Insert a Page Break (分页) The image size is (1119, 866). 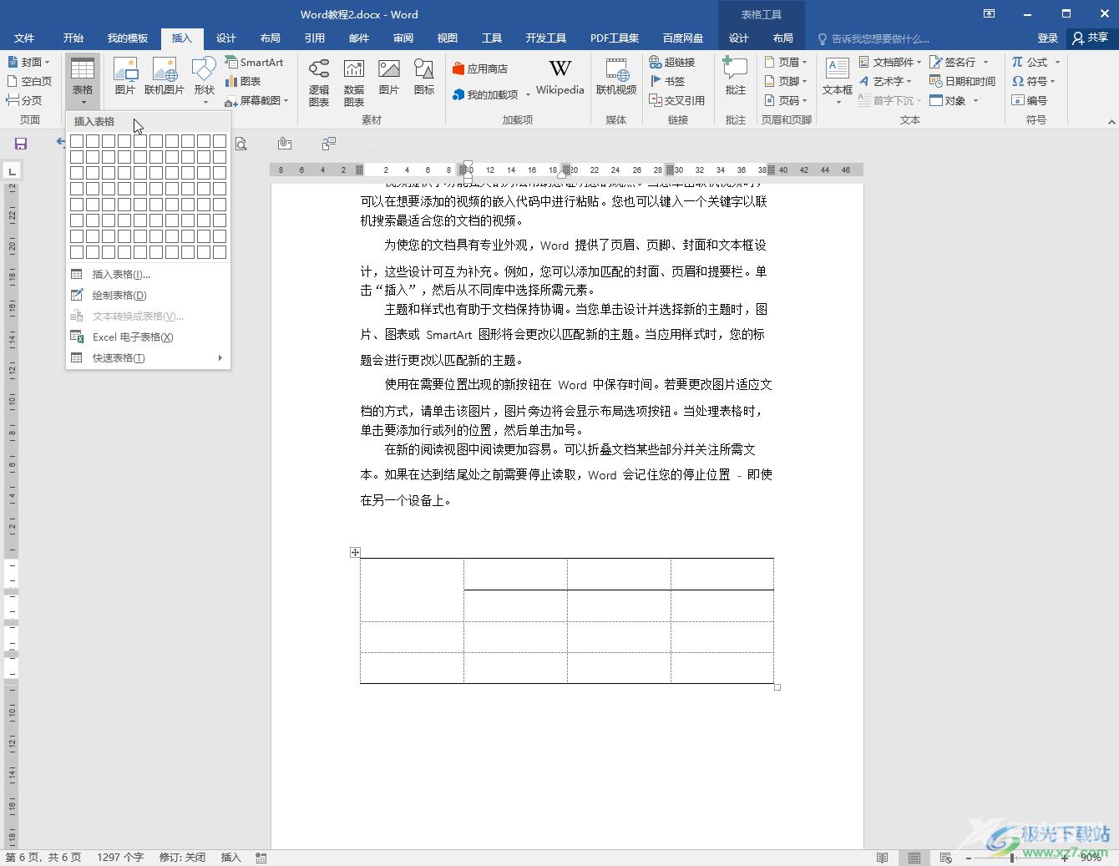[x=24, y=100]
